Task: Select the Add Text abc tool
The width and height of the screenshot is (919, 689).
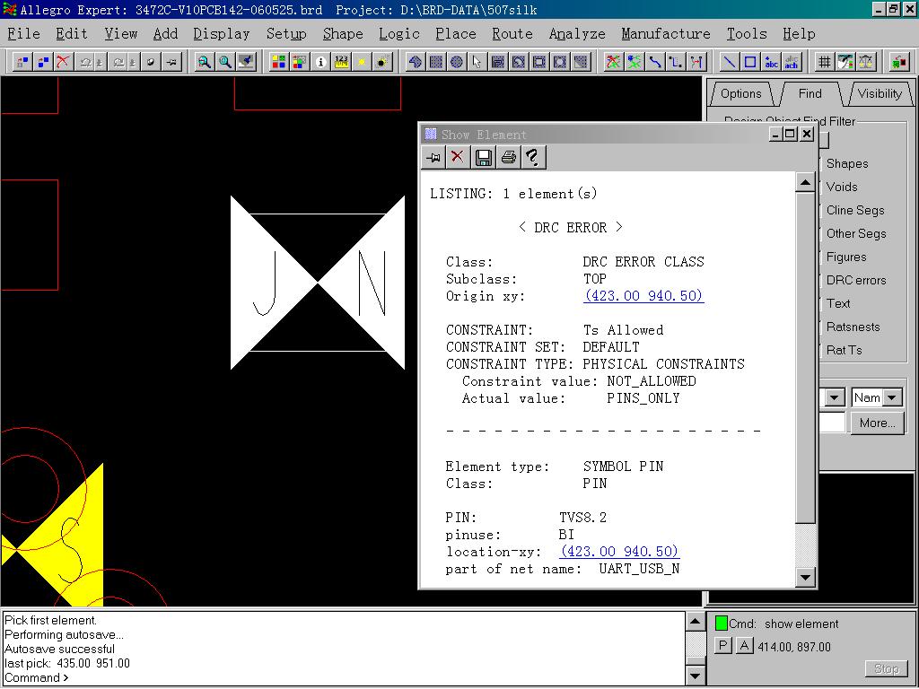Action: [771, 62]
